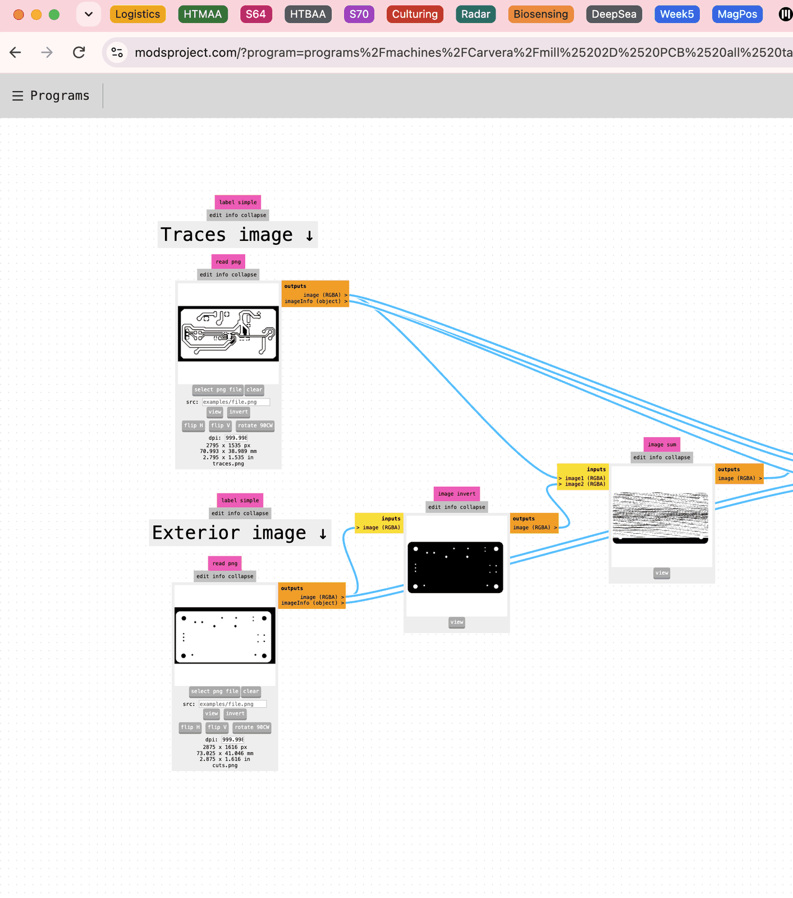Select the Culturing tab group
Screen dimensions: 793x898
[x=415, y=14]
